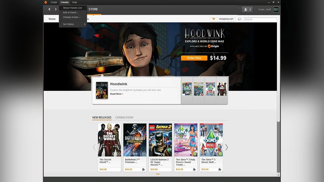The width and height of the screenshot is (324, 182).
Task: Click the puzzle piece icon on Battlefield 3 Premium
Action: tap(143, 169)
